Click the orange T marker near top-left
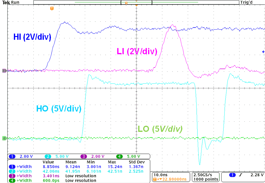 click(x=52, y=8)
